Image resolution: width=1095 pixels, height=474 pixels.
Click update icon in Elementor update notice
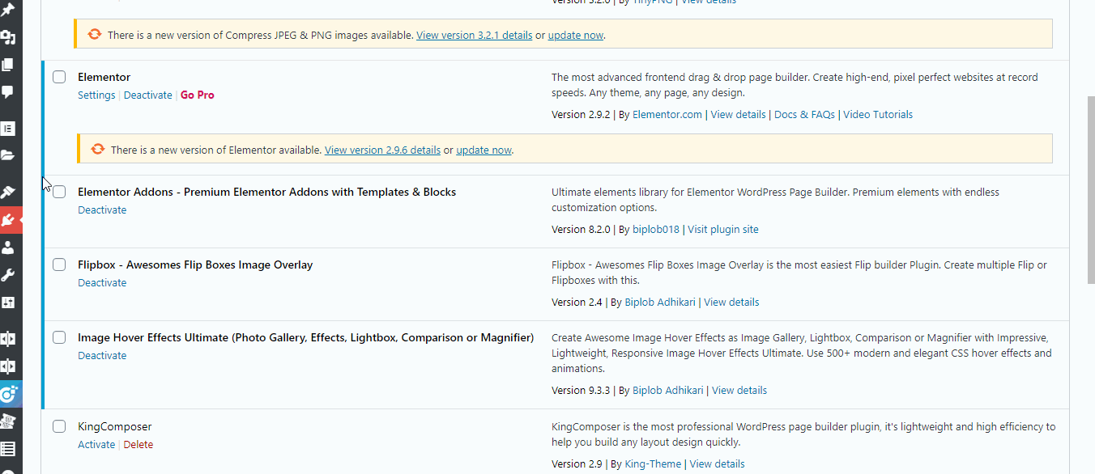tap(98, 150)
